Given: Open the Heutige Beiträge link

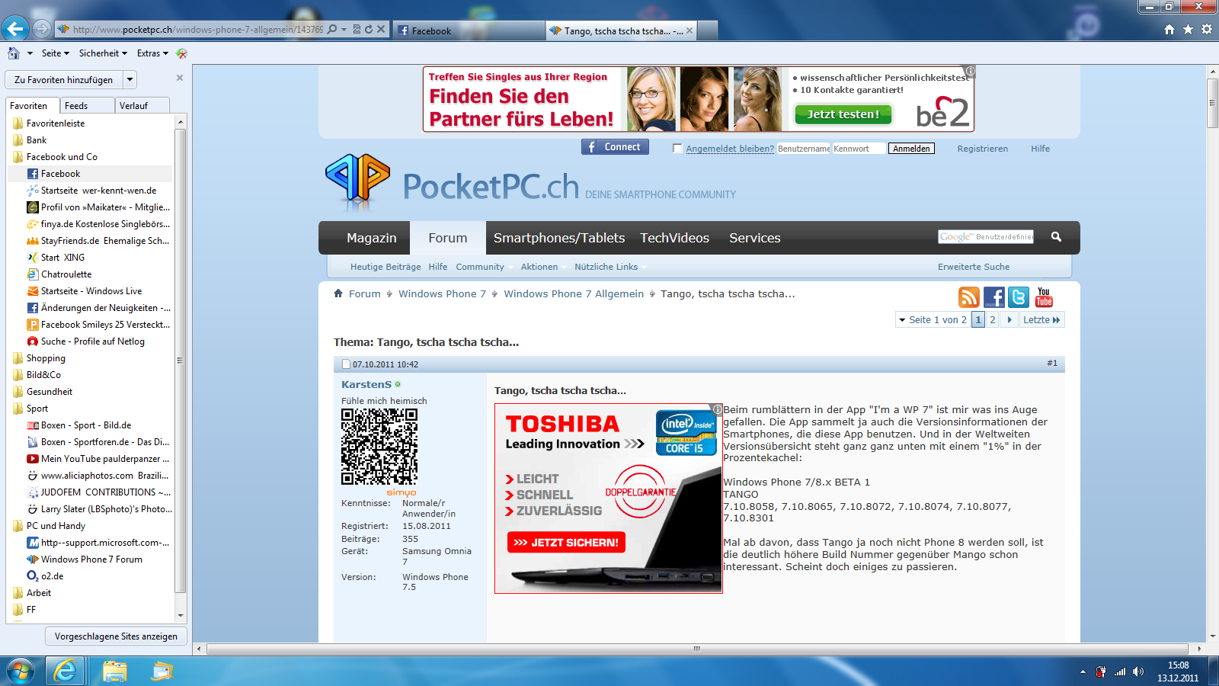Looking at the screenshot, I should click(386, 267).
